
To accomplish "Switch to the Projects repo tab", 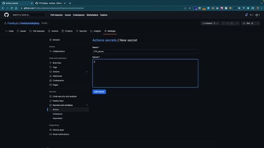I will click(x=67, y=31).
